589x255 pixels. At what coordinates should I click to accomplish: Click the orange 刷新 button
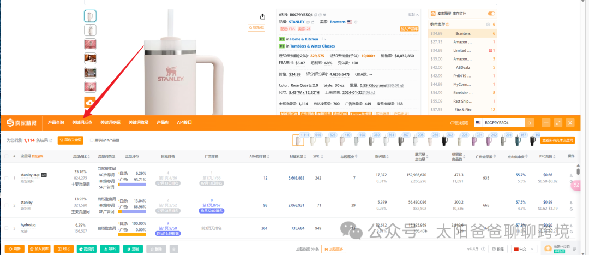pyautogui.click(x=15, y=249)
